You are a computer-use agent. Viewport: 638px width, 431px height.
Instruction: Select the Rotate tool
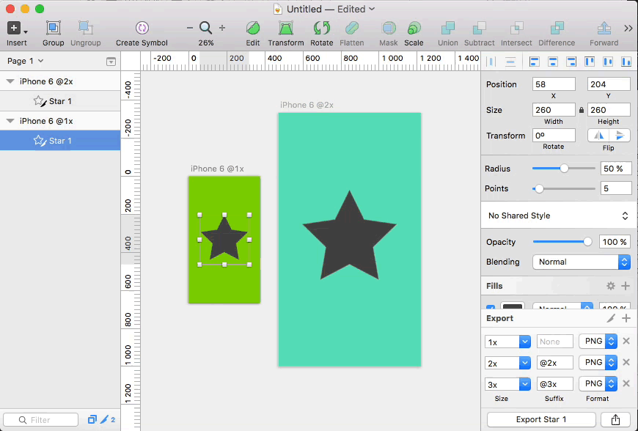point(321,29)
